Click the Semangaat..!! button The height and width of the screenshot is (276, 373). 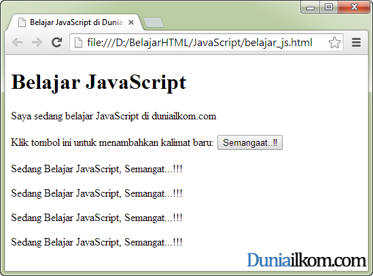250,142
